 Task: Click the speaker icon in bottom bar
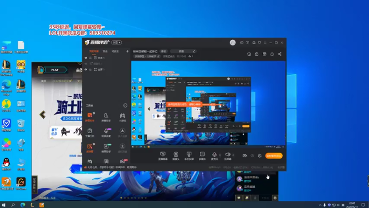click(x=227, y=155)
